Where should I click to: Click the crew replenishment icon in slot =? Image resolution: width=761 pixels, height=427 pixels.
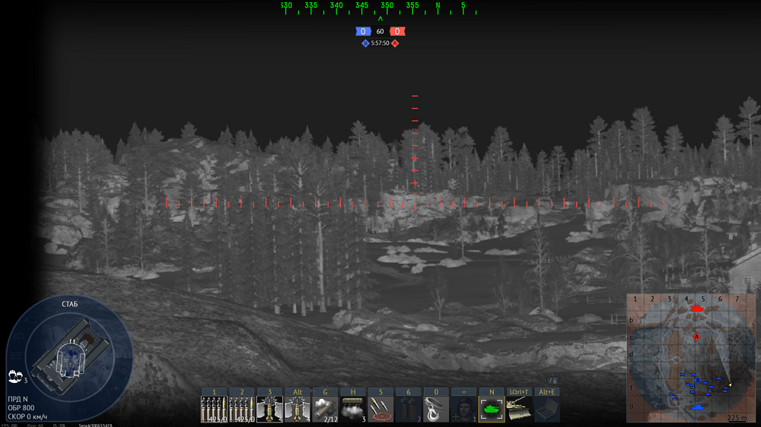click(463, 409)
